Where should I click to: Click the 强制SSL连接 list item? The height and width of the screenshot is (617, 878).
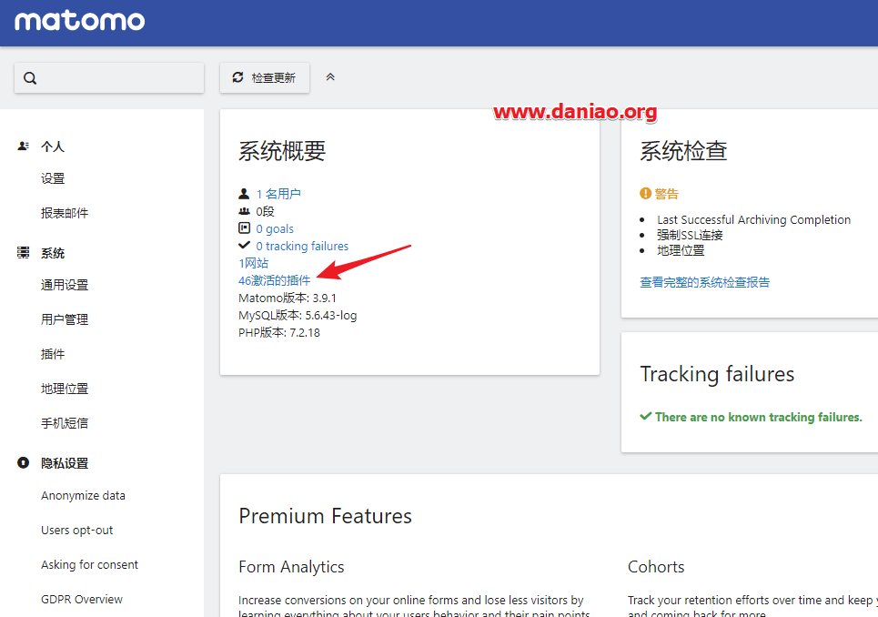[690, 235]
